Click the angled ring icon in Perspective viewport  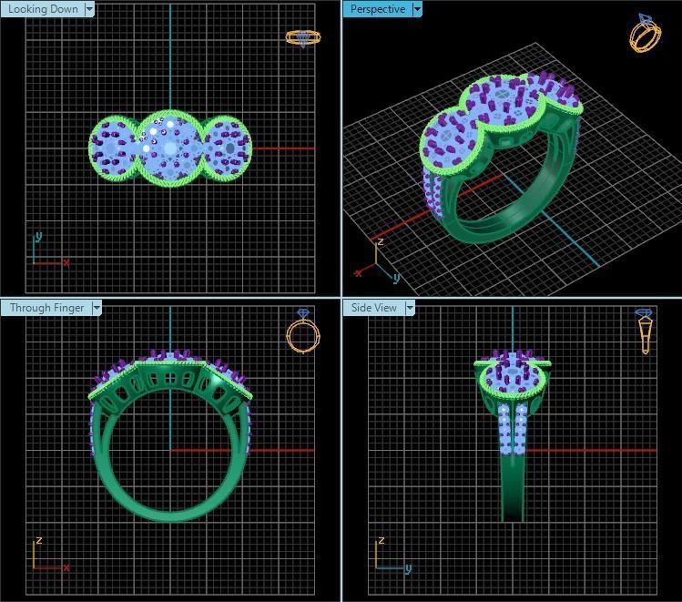[646, 33]
